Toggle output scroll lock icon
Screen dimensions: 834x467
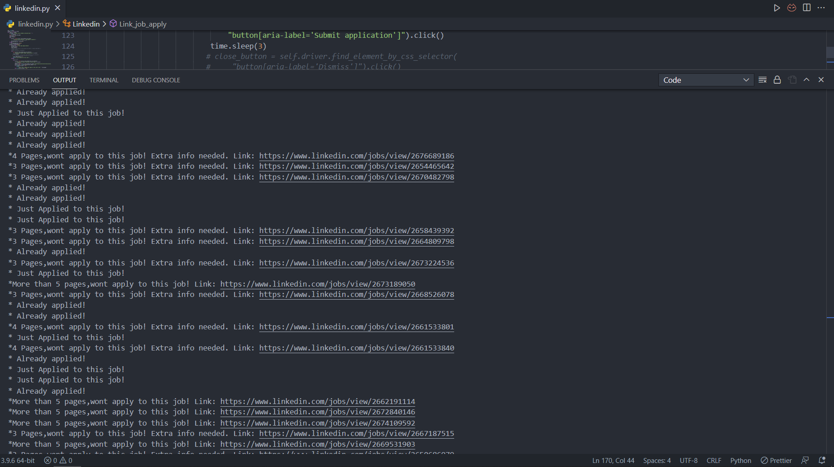777,80
